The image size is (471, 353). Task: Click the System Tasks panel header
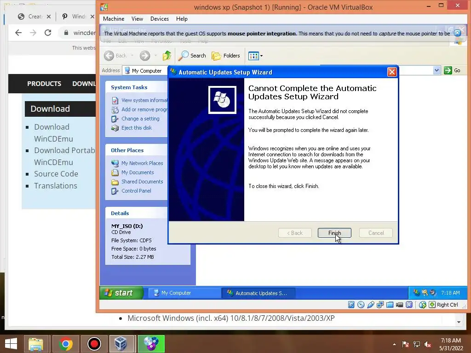click(137, 87)
